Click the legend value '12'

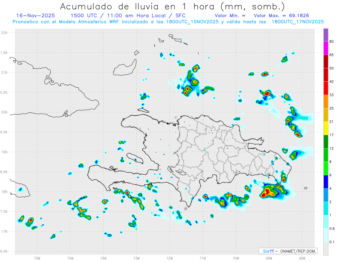(x=332, y=148)
